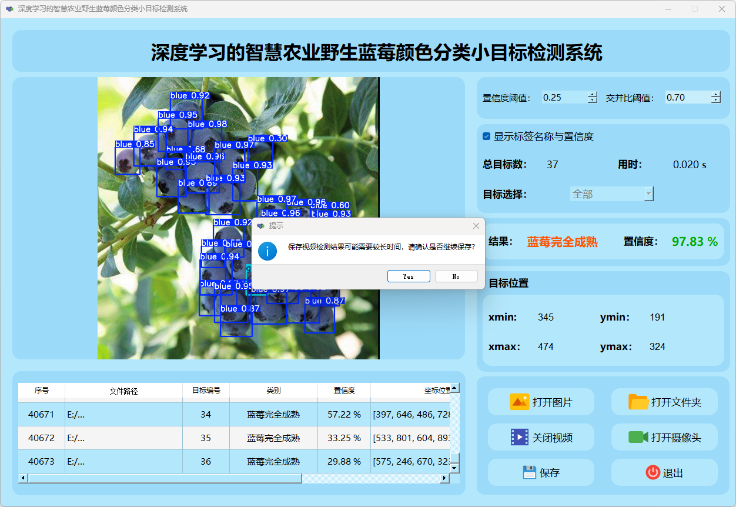Click the film strip icon for 关闭视频
This screenshot has width=736, height=507.
point(520,438)
